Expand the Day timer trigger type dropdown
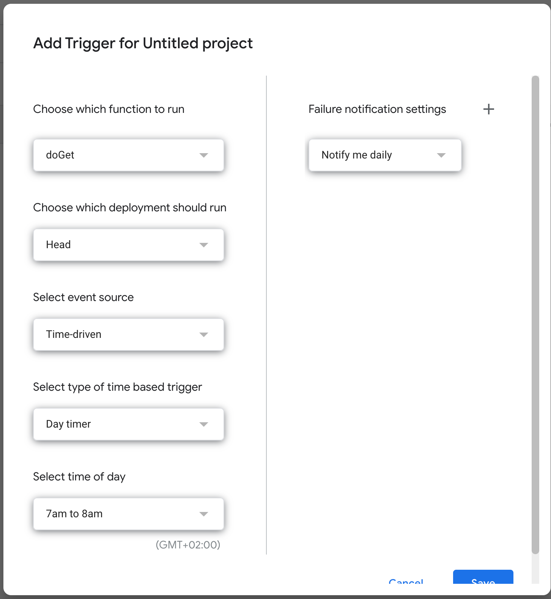 point(128,424)
